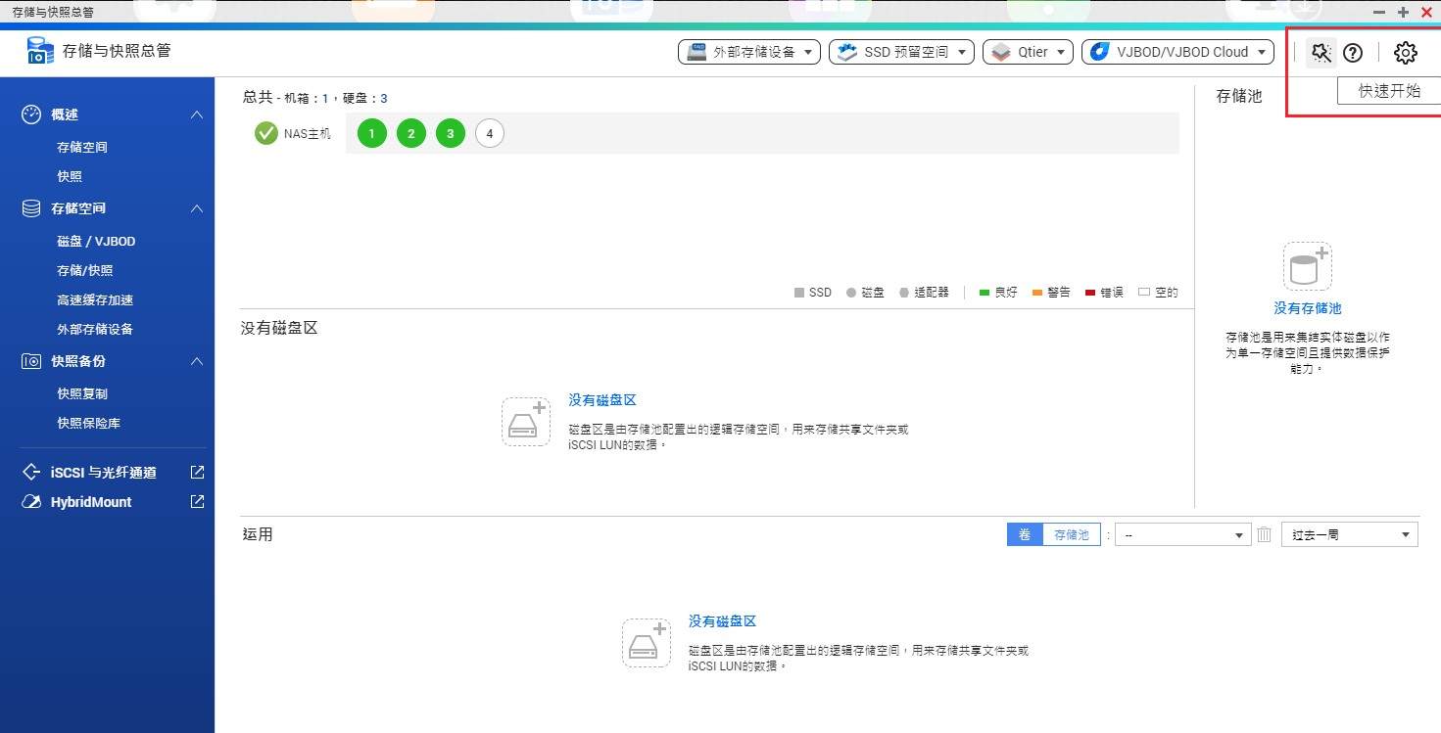Image resolution: width=1441 pixels, height=733 pixels.
Task: Click the 没有存储池 add-pool icon on the right
Action: (1306, 264)
